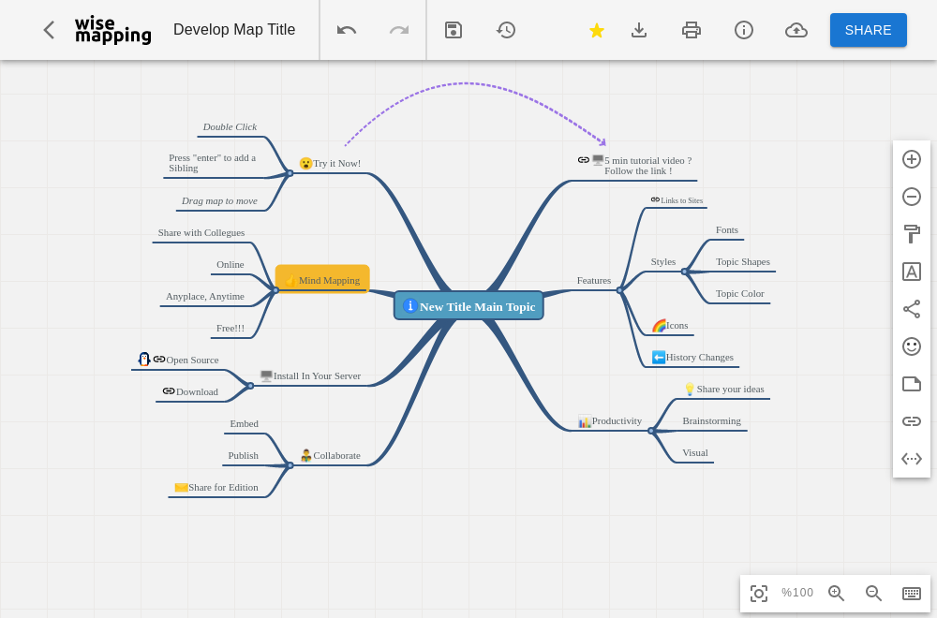The width and height of the screenshot is (937, 618).
Task: Select the 'Drag map to move' topic
Action: click(x=219, y=201)
